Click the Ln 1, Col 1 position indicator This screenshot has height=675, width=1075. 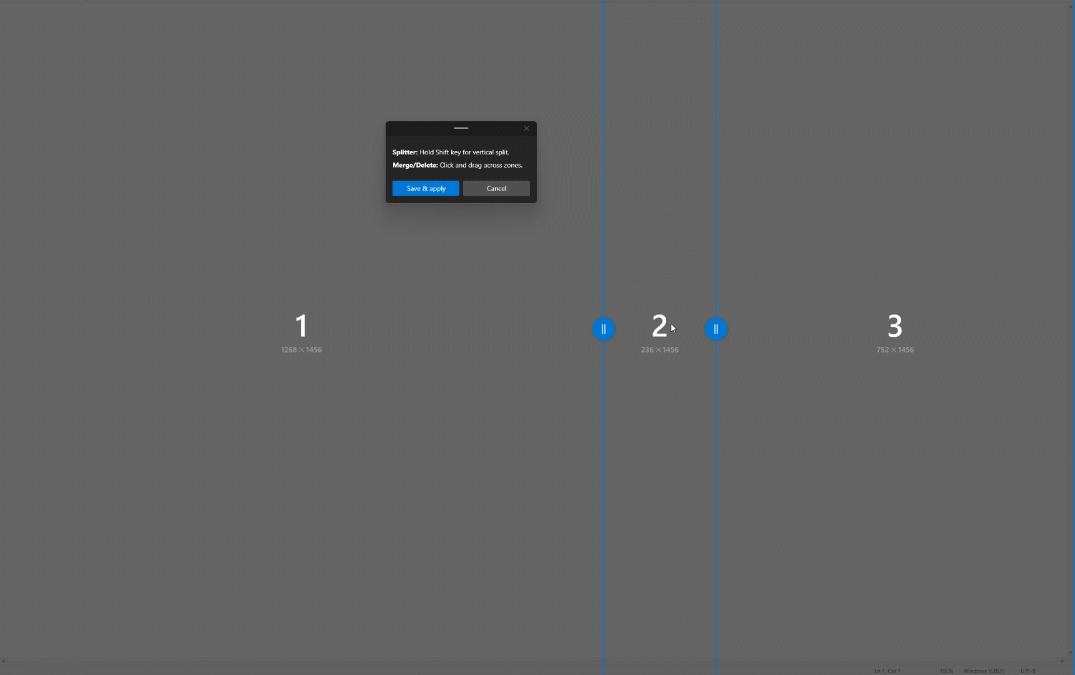887,670
